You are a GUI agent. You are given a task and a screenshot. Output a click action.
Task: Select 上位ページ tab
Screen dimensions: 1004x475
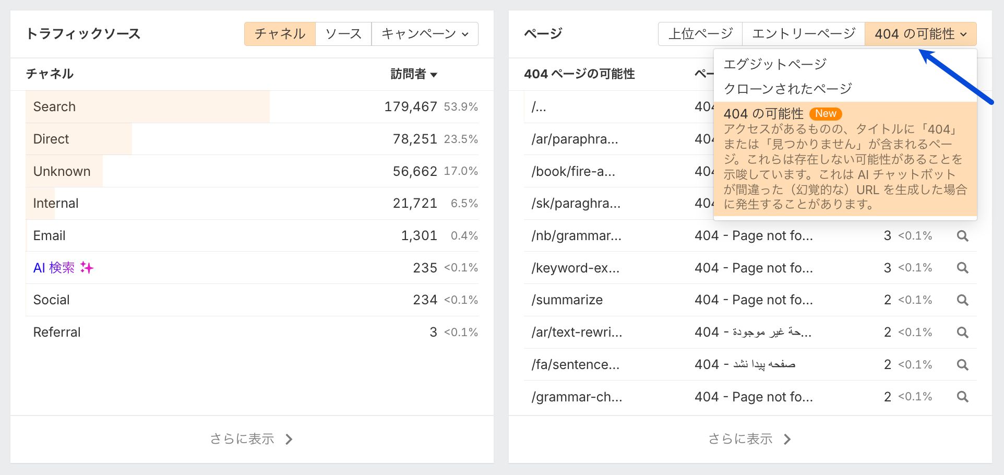[x=700, y=34]
